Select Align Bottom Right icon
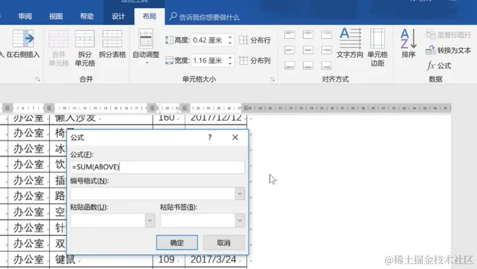The image size is (477, 269). (x=326, y=65)
